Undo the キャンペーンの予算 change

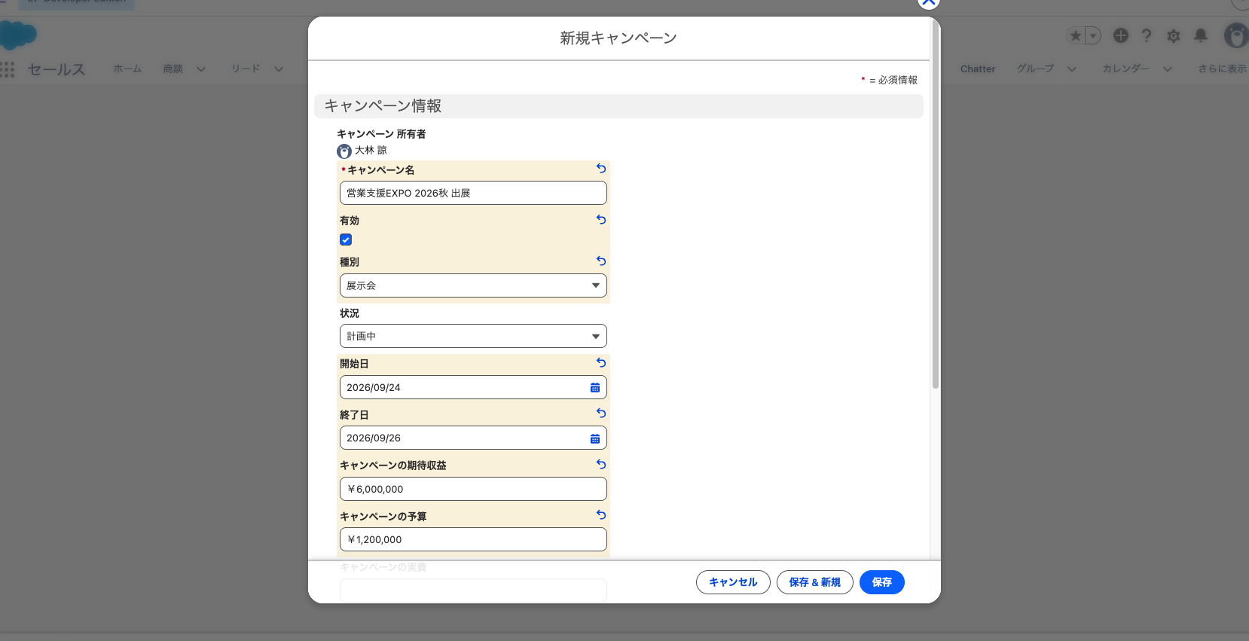click(601, 515)
